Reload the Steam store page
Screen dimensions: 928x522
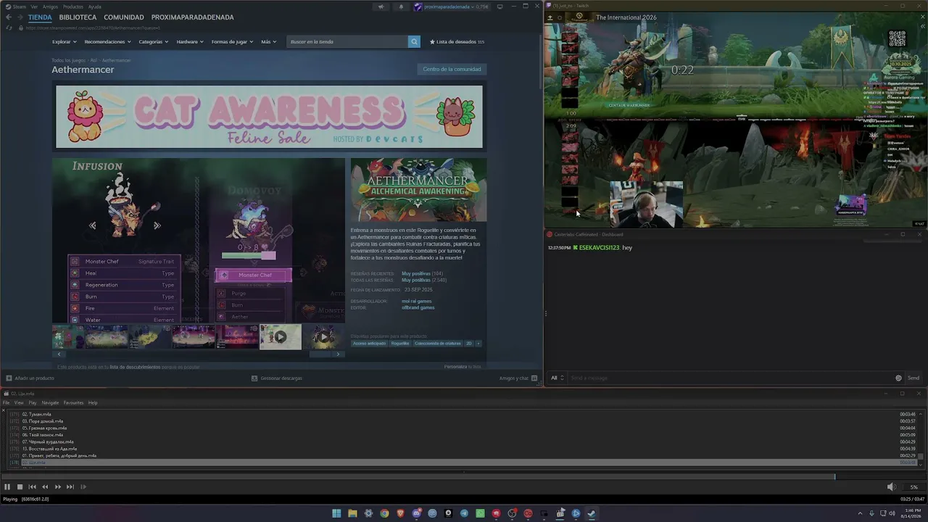9,28
